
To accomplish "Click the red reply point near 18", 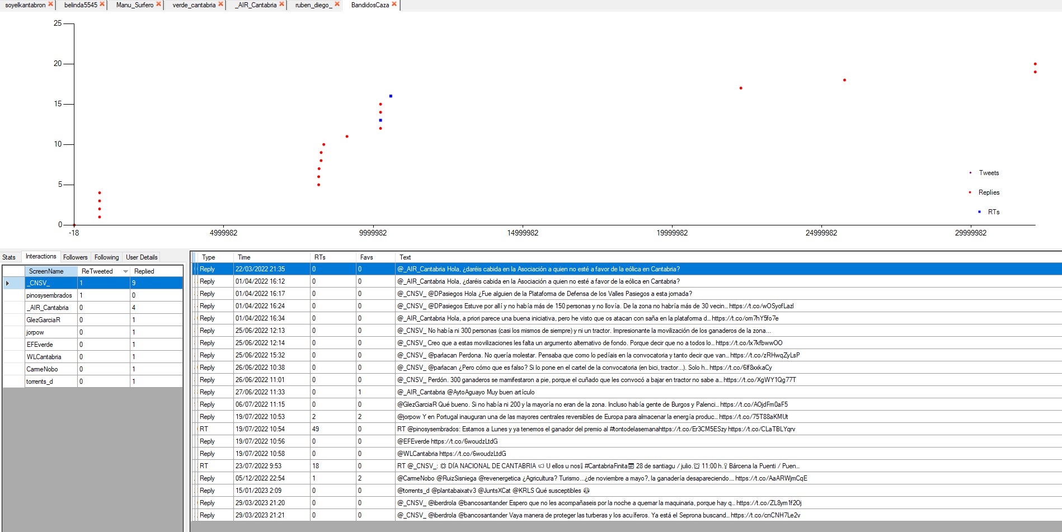I will (844, 80).
